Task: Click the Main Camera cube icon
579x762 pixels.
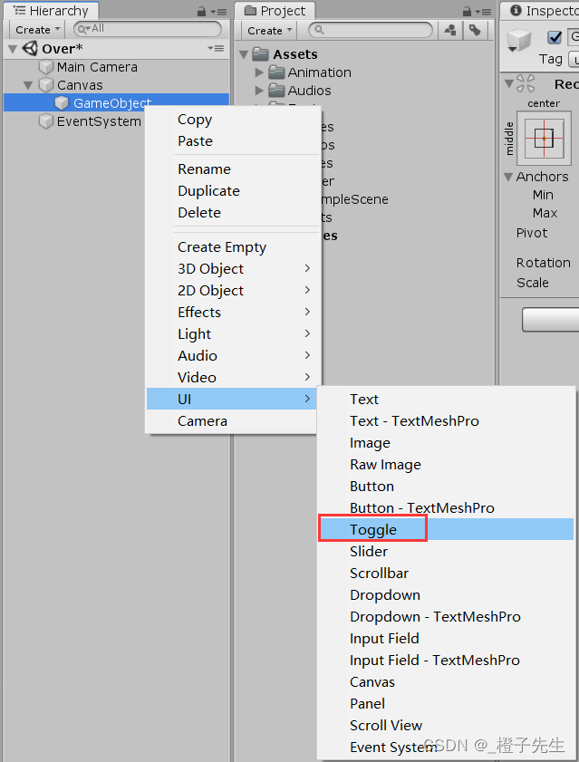Action: coord(46,67)
